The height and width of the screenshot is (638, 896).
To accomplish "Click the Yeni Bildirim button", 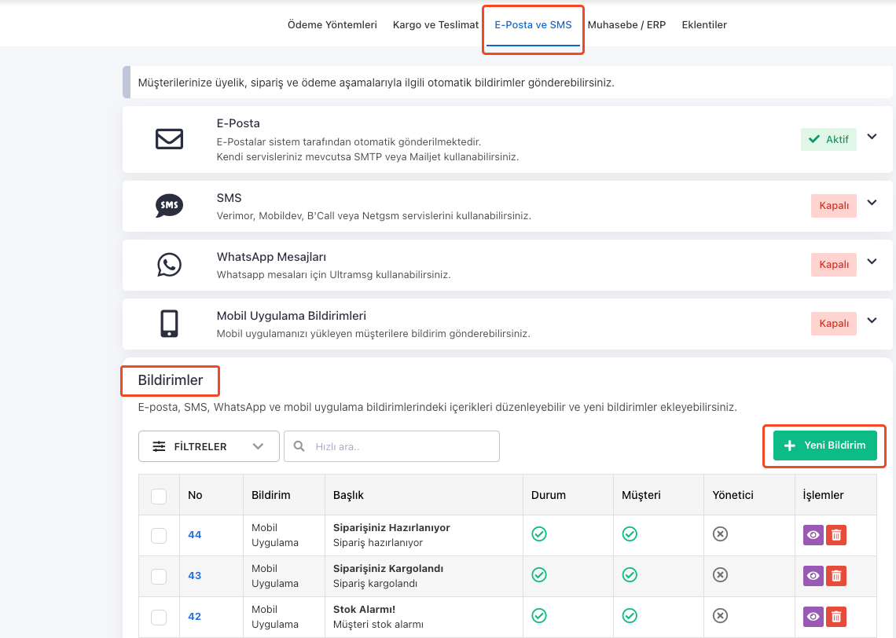I will click(x=824, y=445).
